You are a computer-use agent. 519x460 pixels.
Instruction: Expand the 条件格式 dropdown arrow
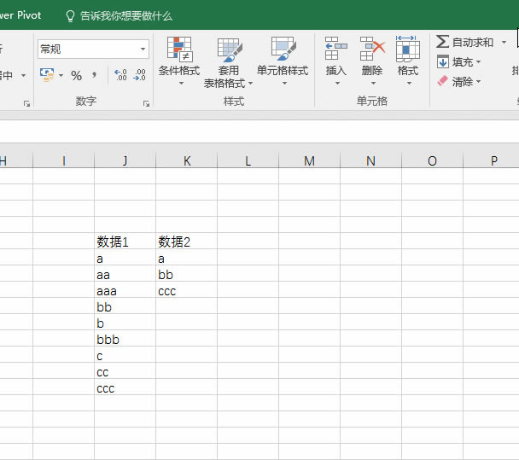(181, 83)
